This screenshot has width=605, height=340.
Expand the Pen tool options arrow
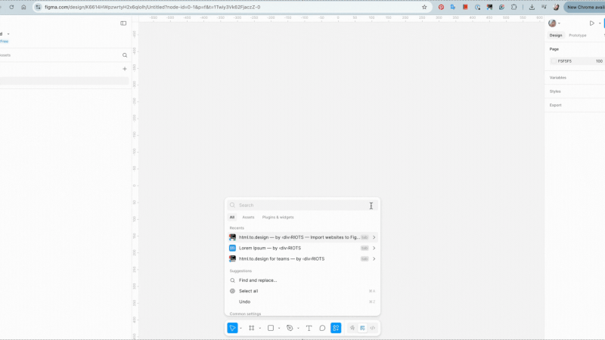[298, 329]
